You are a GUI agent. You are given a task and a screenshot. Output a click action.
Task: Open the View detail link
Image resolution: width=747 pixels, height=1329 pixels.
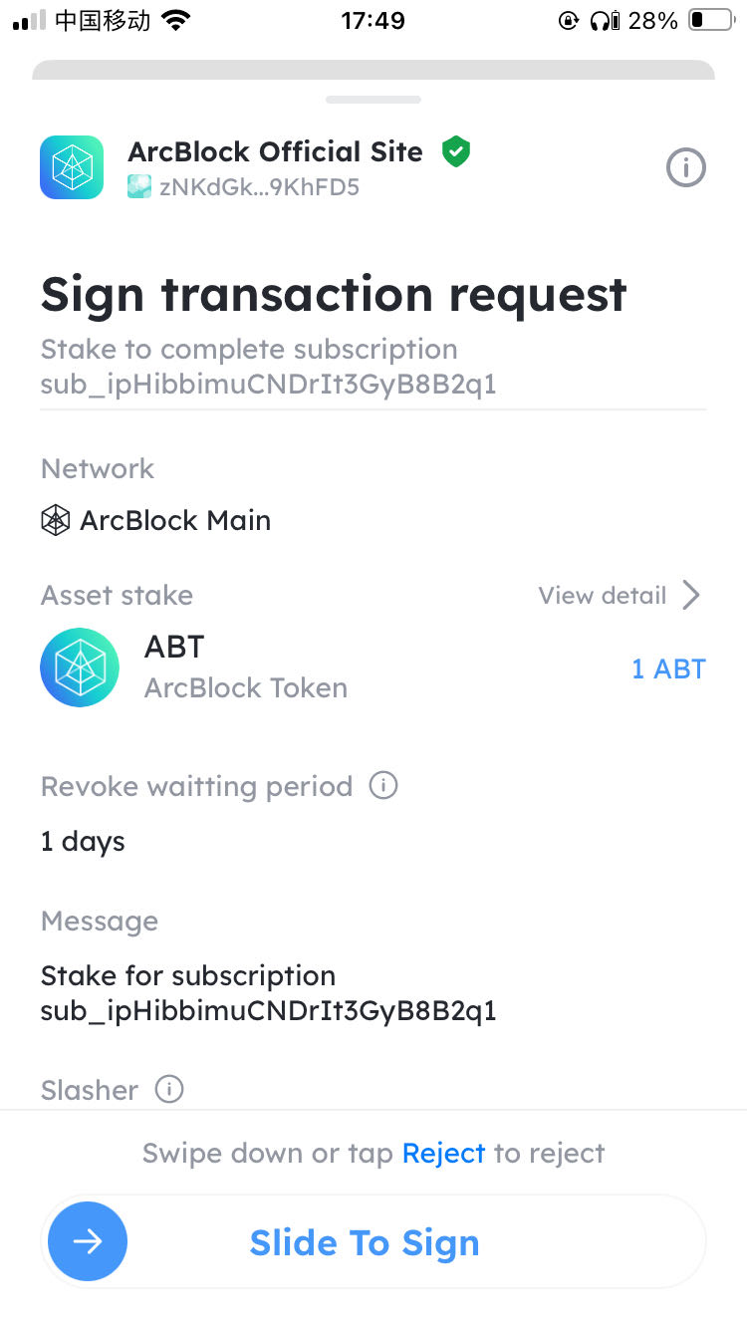[x=602, y=596]
